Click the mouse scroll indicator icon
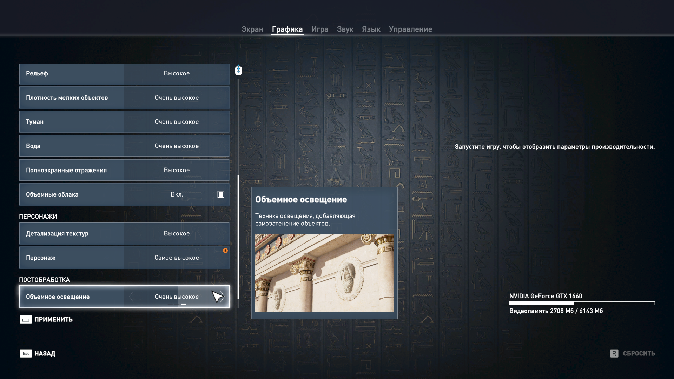Viewport: 674px width, 379px height. pyautogui.click(x=238, y=70)
